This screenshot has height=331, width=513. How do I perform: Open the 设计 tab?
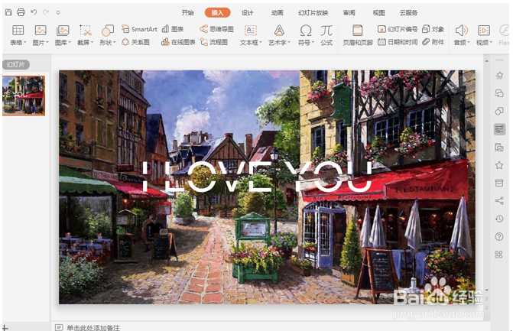pos(248,13)
